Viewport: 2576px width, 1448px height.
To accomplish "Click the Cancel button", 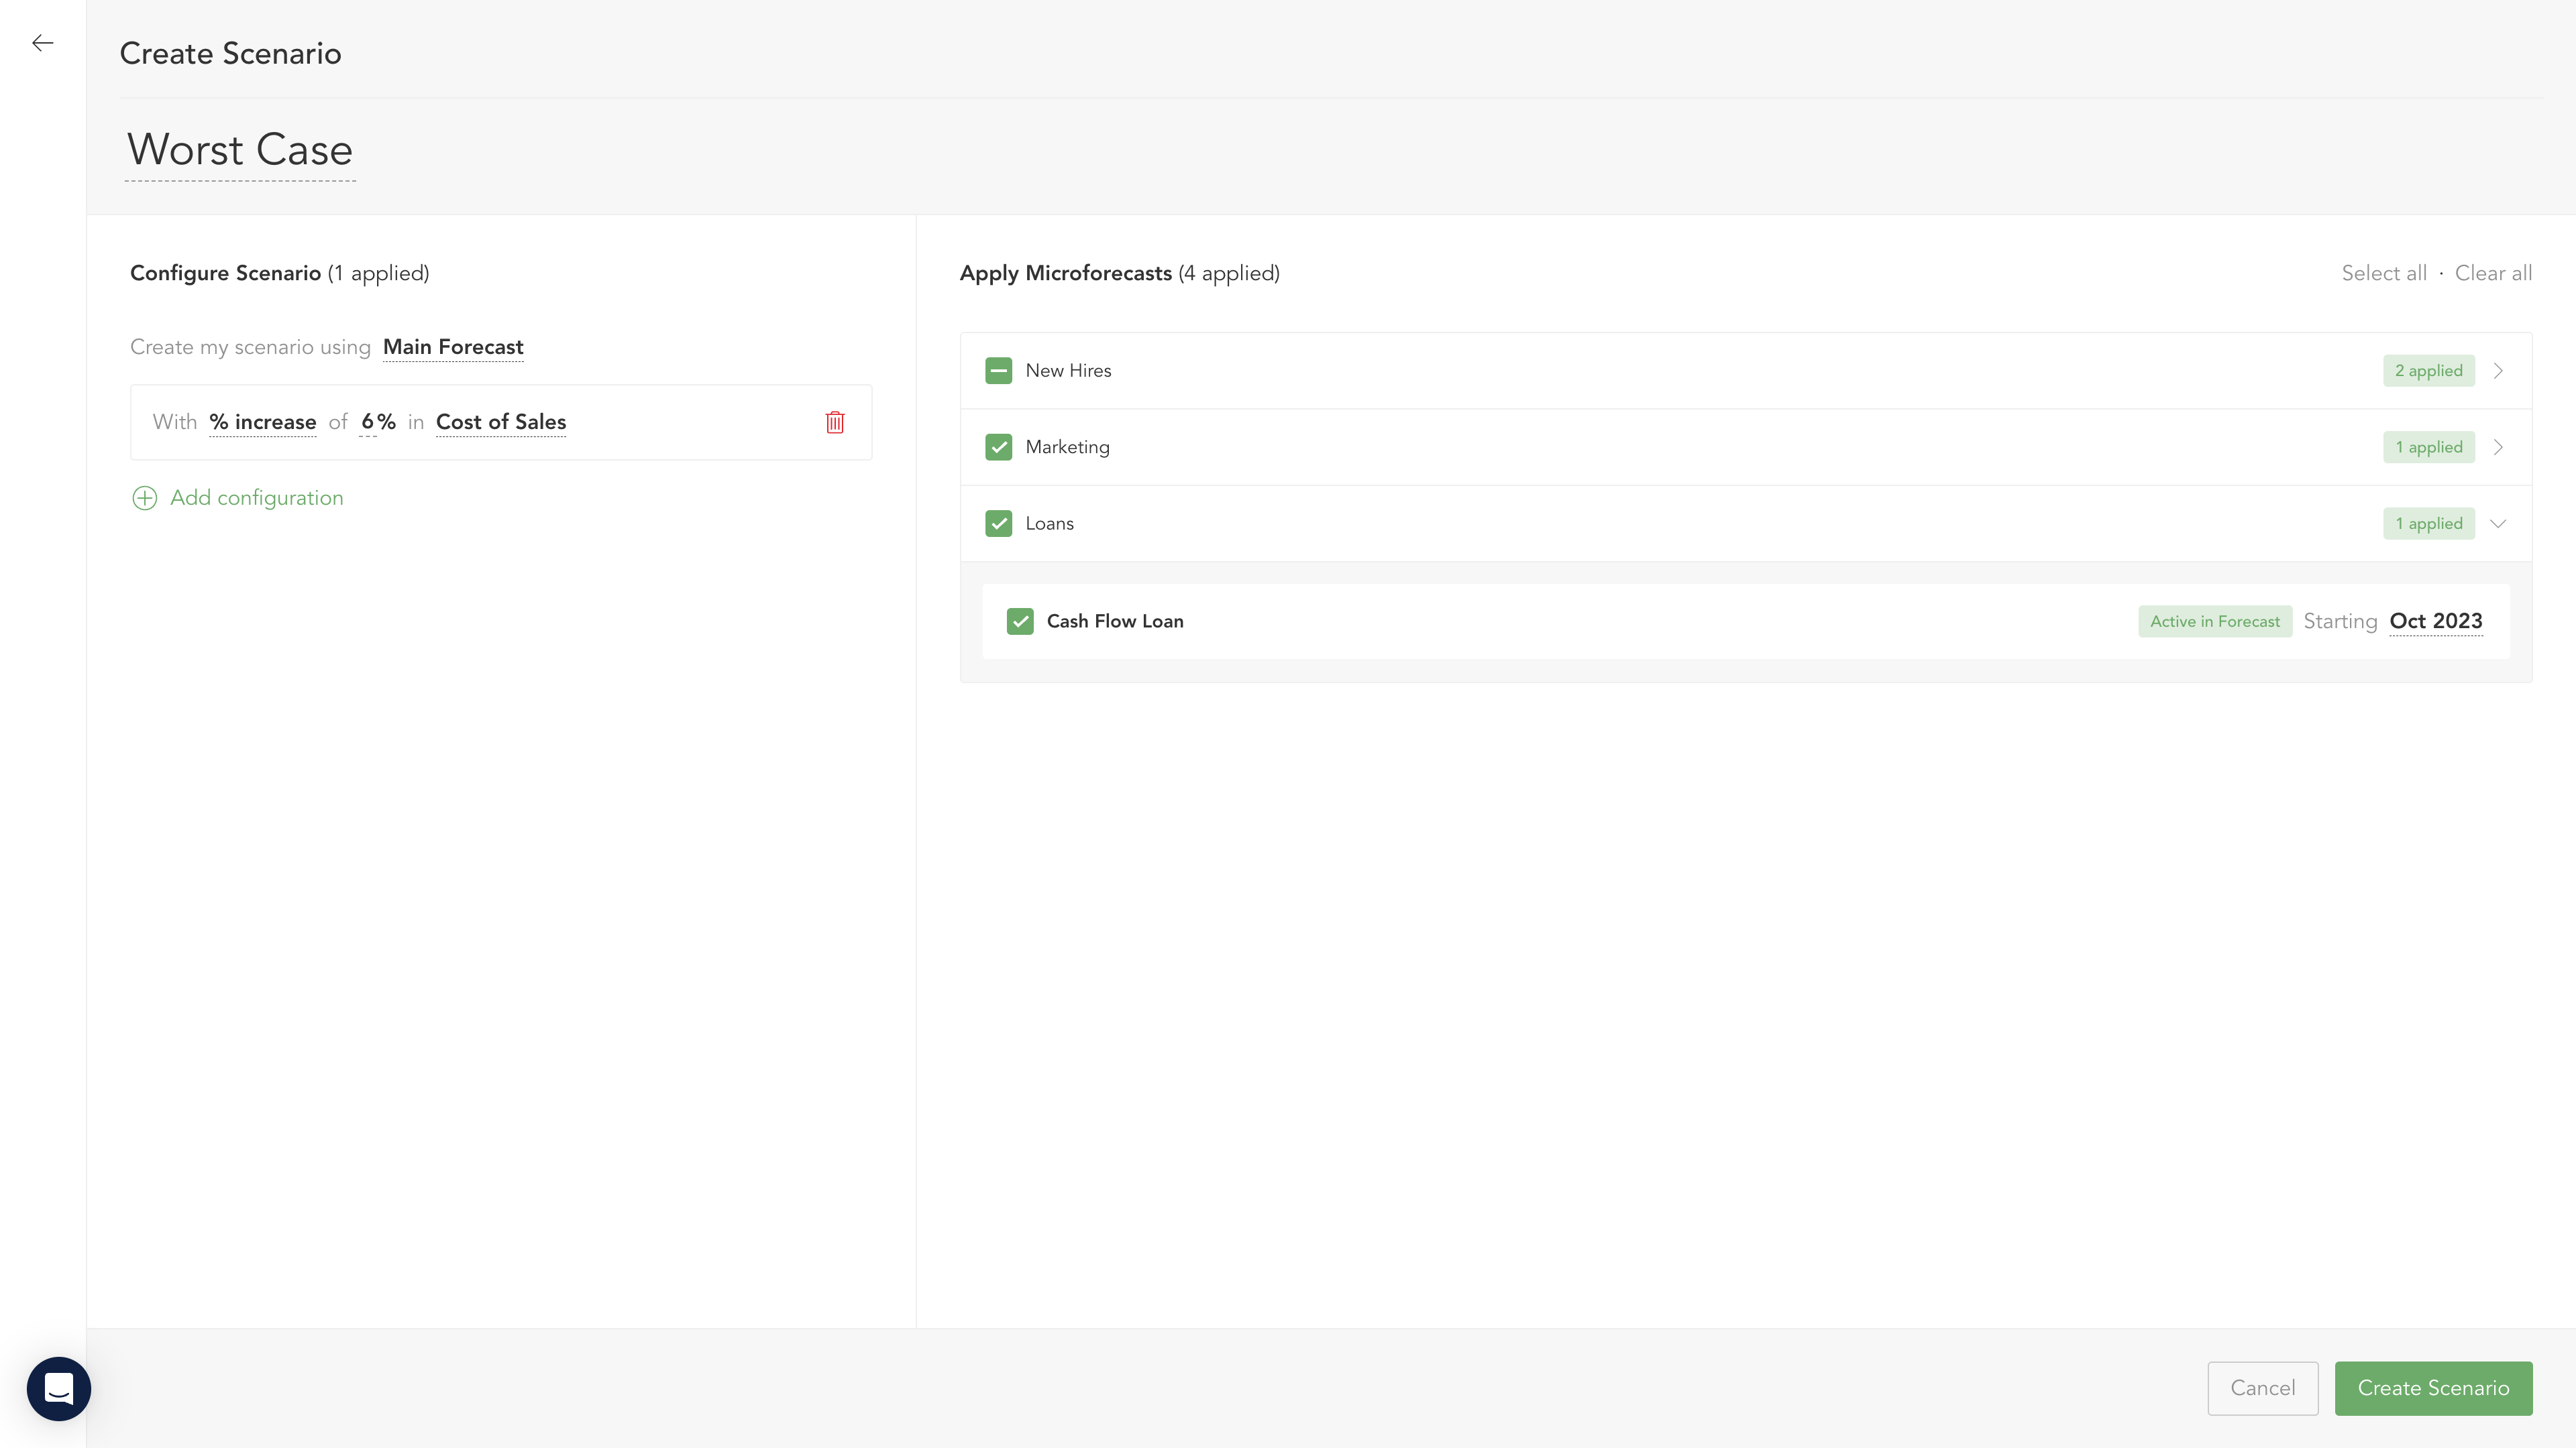I will [x=2262, y=1388].
